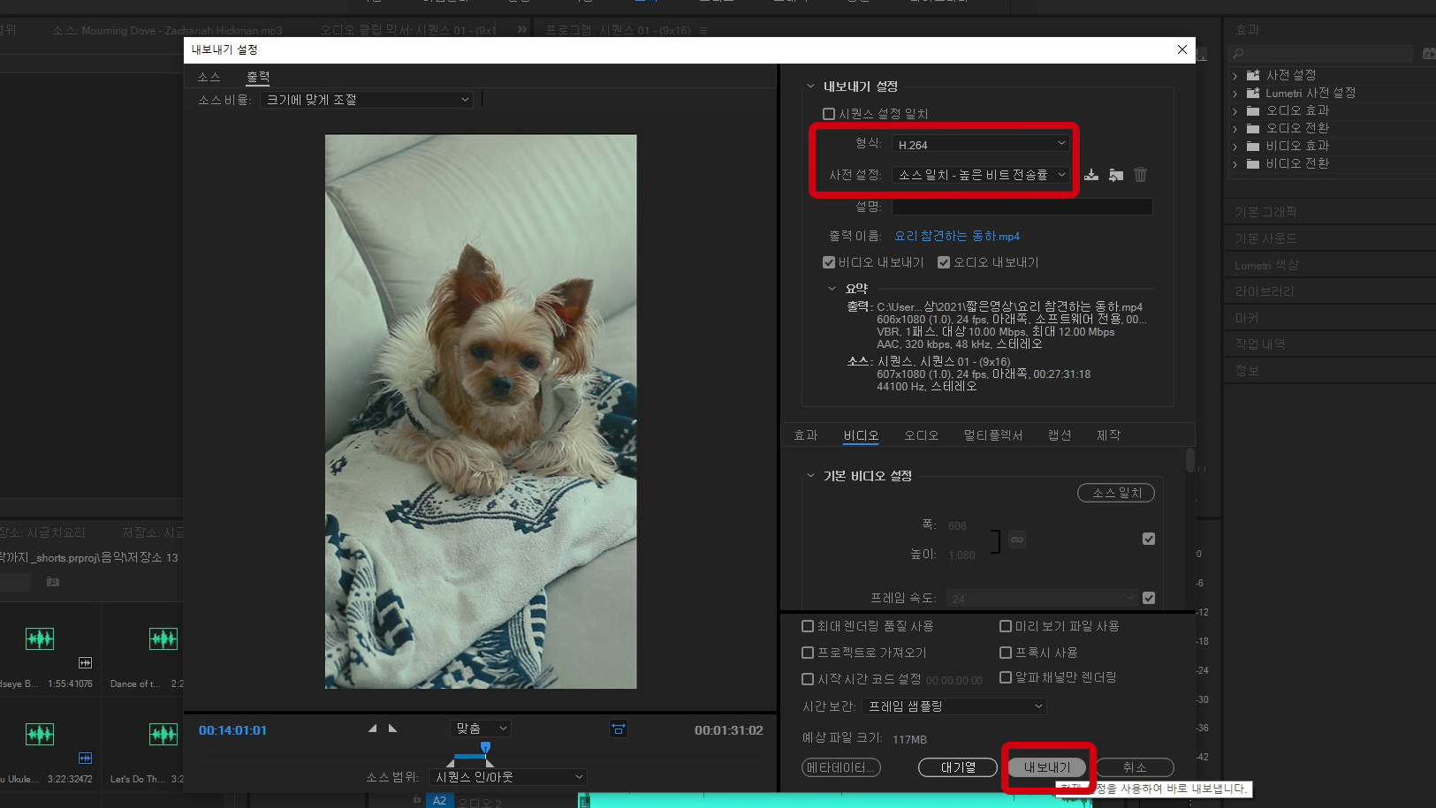Click new bin folder icon in project panel
The width and height of the screenshot is (1436, 808).
point(53,582)
